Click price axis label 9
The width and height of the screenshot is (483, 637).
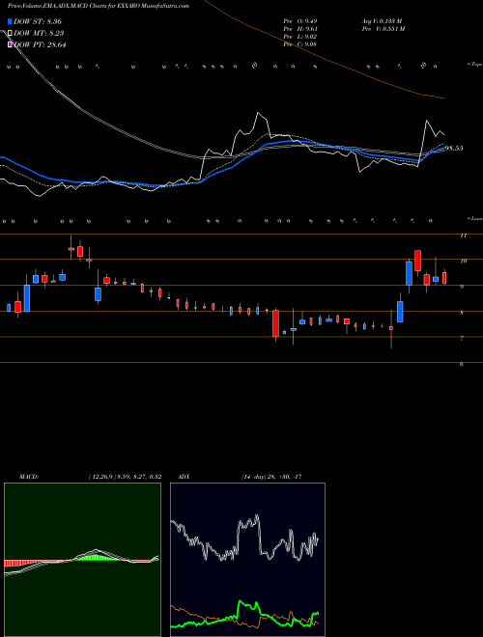pos(462,287)
